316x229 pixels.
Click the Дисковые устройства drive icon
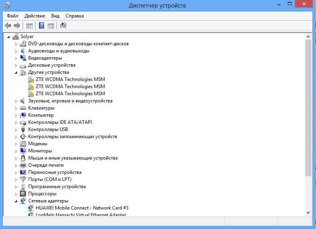click(x=23, y=66)
